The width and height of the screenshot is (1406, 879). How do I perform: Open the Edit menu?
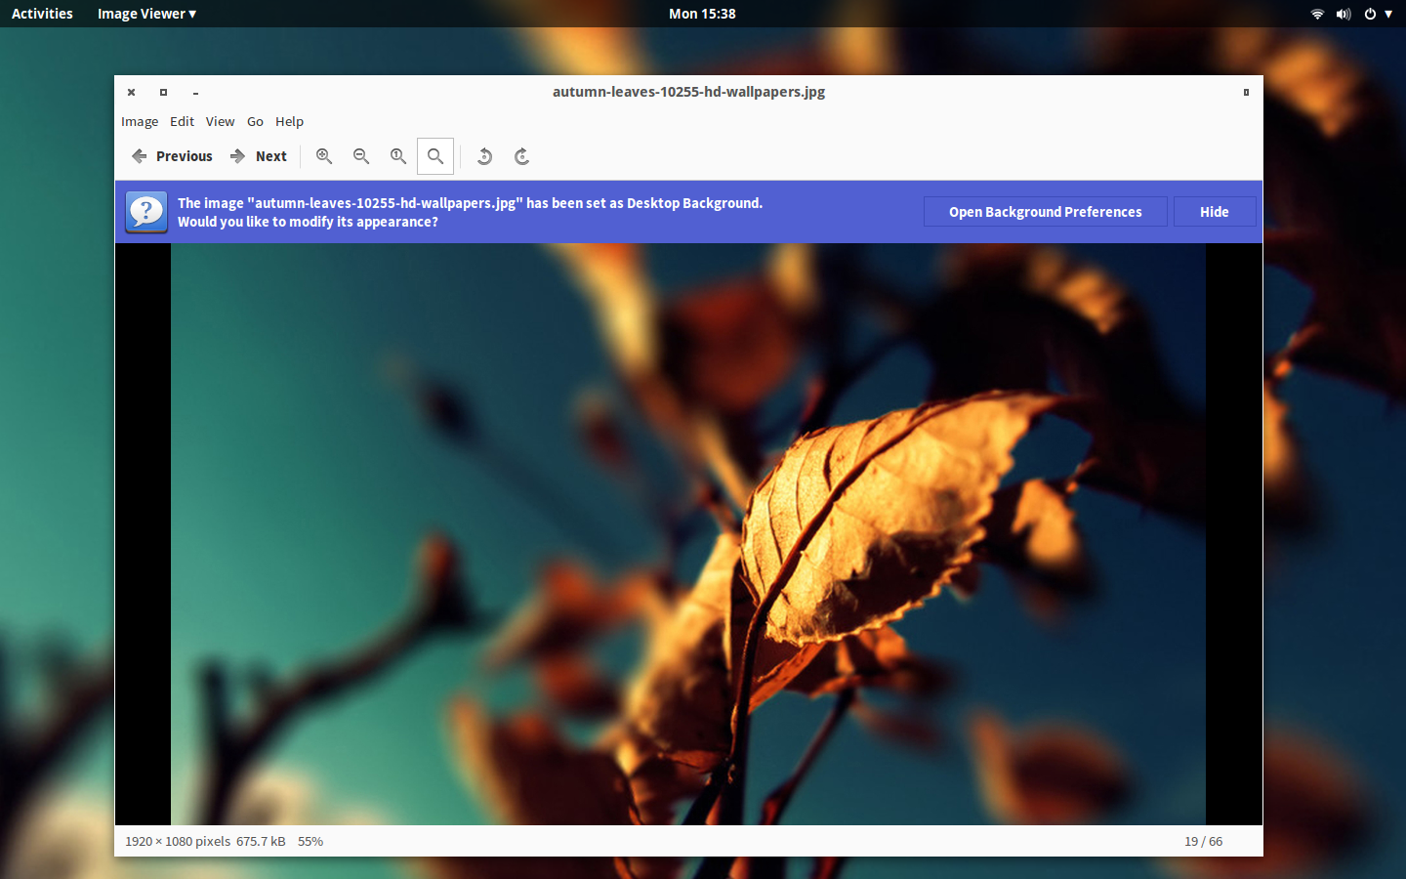(x=182, y=122)
